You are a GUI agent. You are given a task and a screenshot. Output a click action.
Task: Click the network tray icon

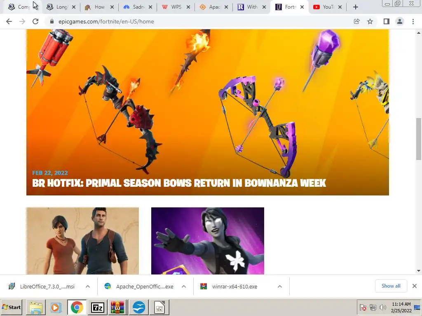click(x=373, y=307)
